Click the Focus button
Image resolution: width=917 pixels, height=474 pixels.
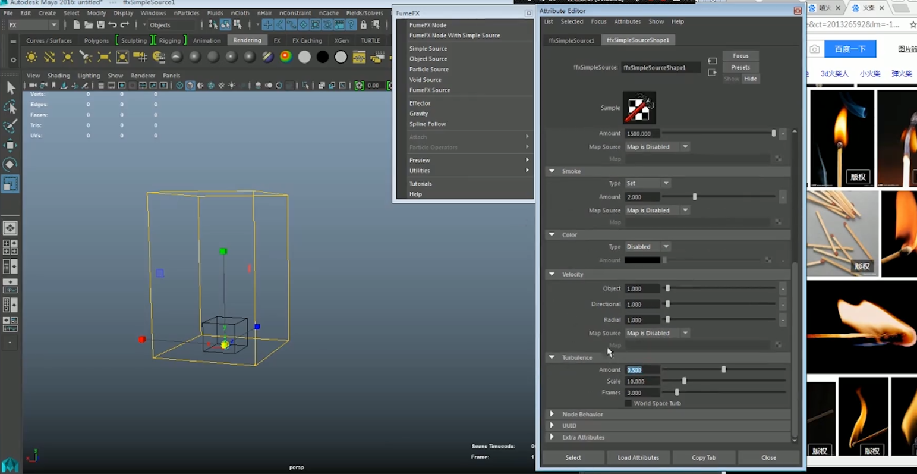coord(740,56)
